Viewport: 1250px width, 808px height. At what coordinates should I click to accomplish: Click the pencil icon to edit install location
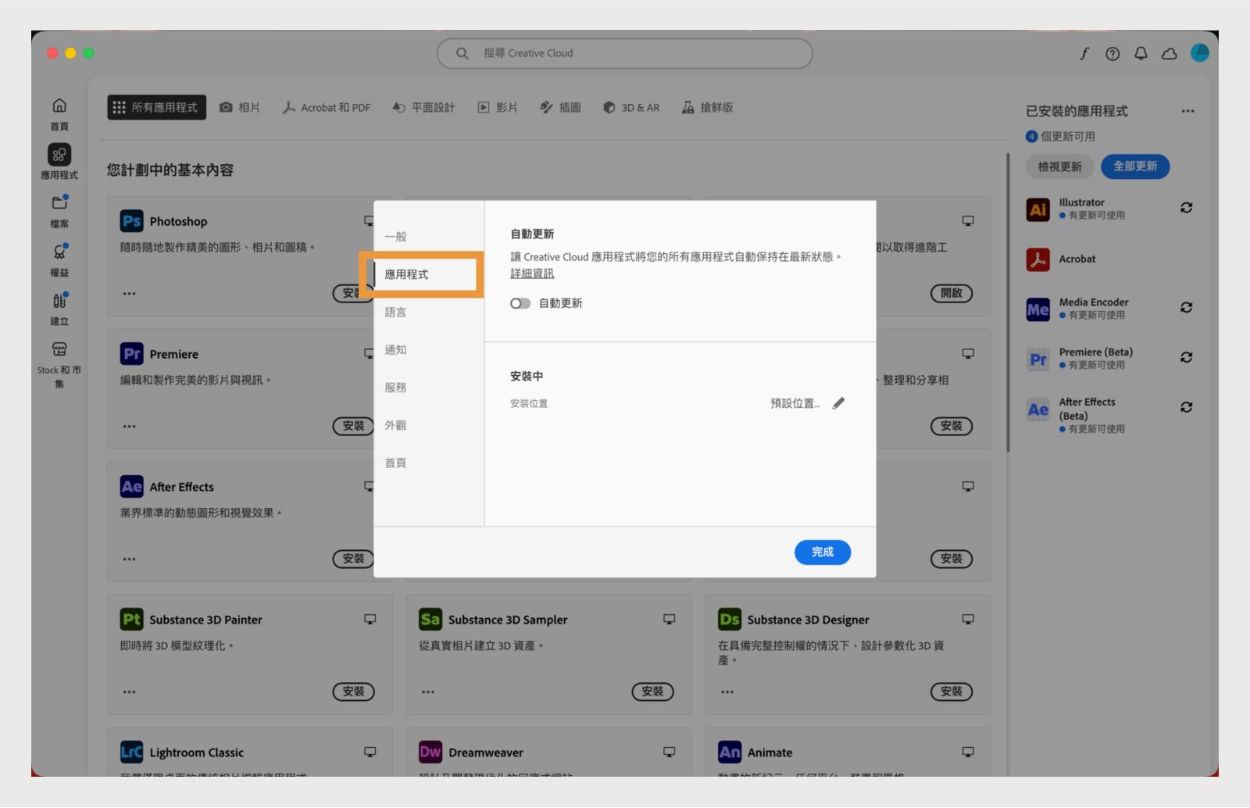838,403
